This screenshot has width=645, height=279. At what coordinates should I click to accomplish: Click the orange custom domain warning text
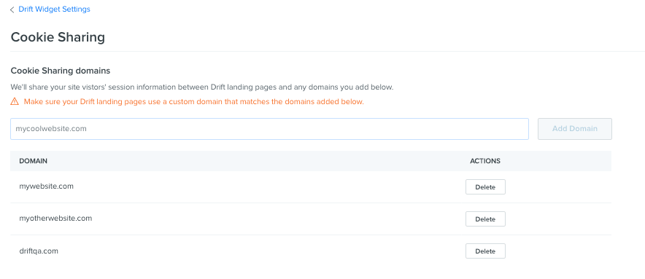(194, 101)
